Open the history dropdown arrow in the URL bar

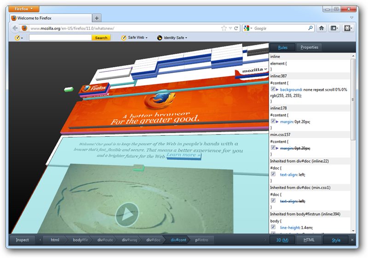click(x=230, y=29)
